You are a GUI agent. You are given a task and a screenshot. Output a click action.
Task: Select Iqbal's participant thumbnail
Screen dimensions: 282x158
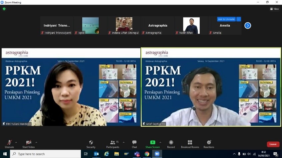[x=90, y=26]
